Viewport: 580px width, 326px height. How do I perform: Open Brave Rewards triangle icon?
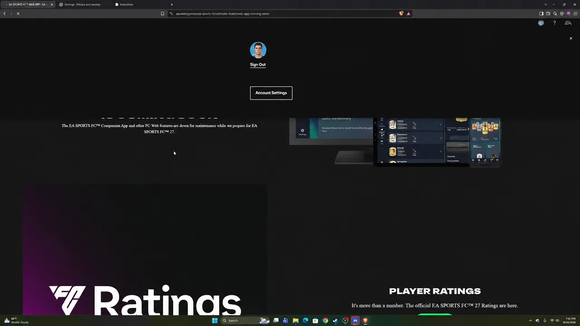point(408,14)
